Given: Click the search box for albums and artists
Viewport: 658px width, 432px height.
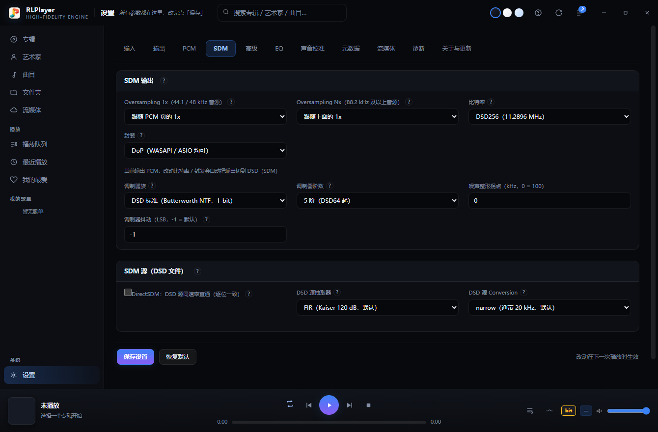Looking at the screenshot, I should pyautogui.click(x=282, y=13).
